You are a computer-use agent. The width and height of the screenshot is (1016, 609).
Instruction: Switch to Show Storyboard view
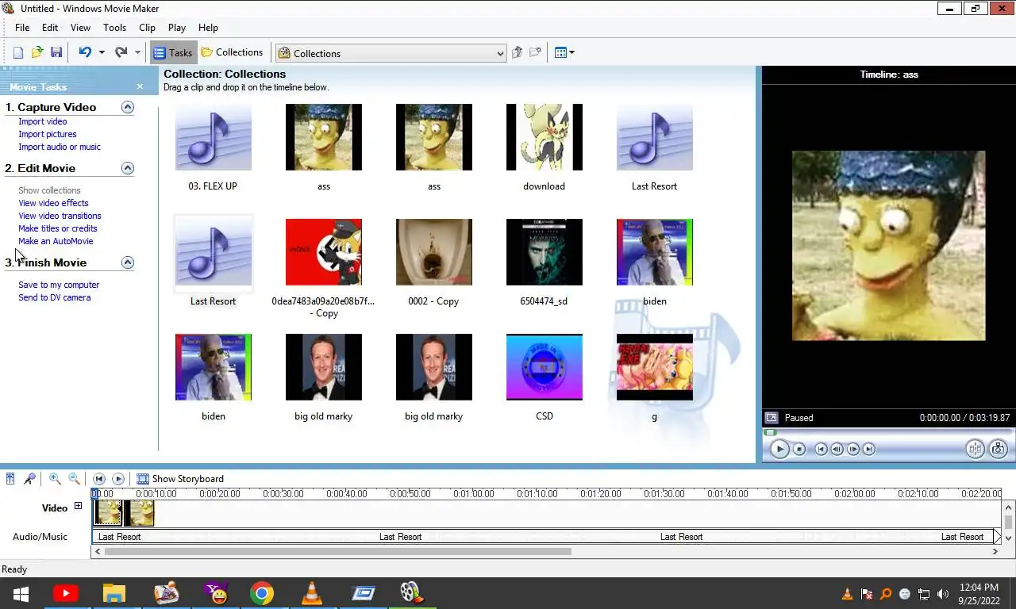point(180,478)
